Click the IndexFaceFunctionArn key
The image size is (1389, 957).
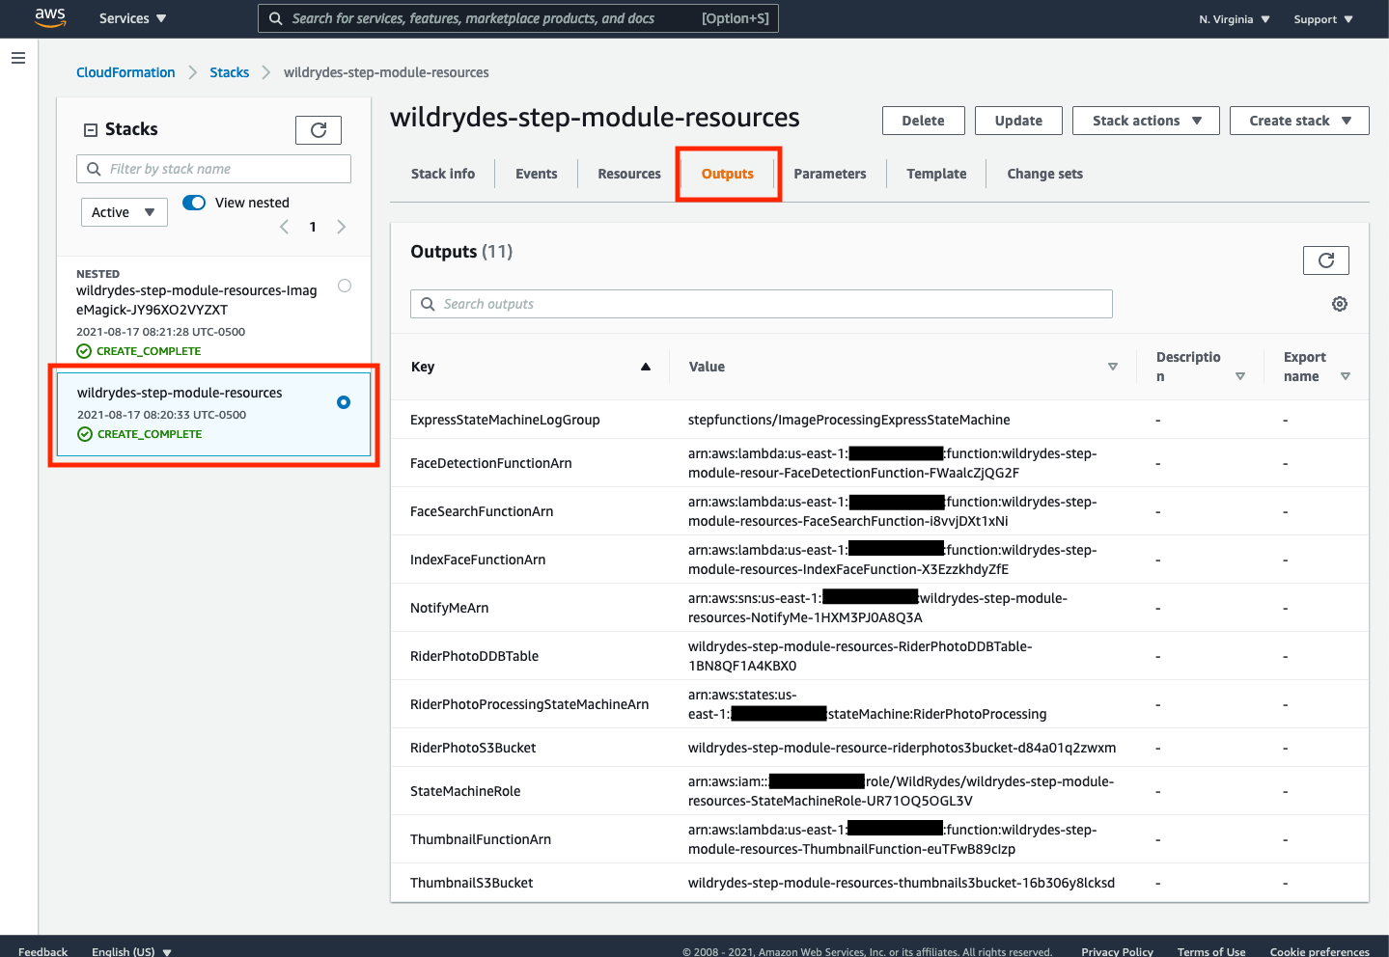(478, 560)
